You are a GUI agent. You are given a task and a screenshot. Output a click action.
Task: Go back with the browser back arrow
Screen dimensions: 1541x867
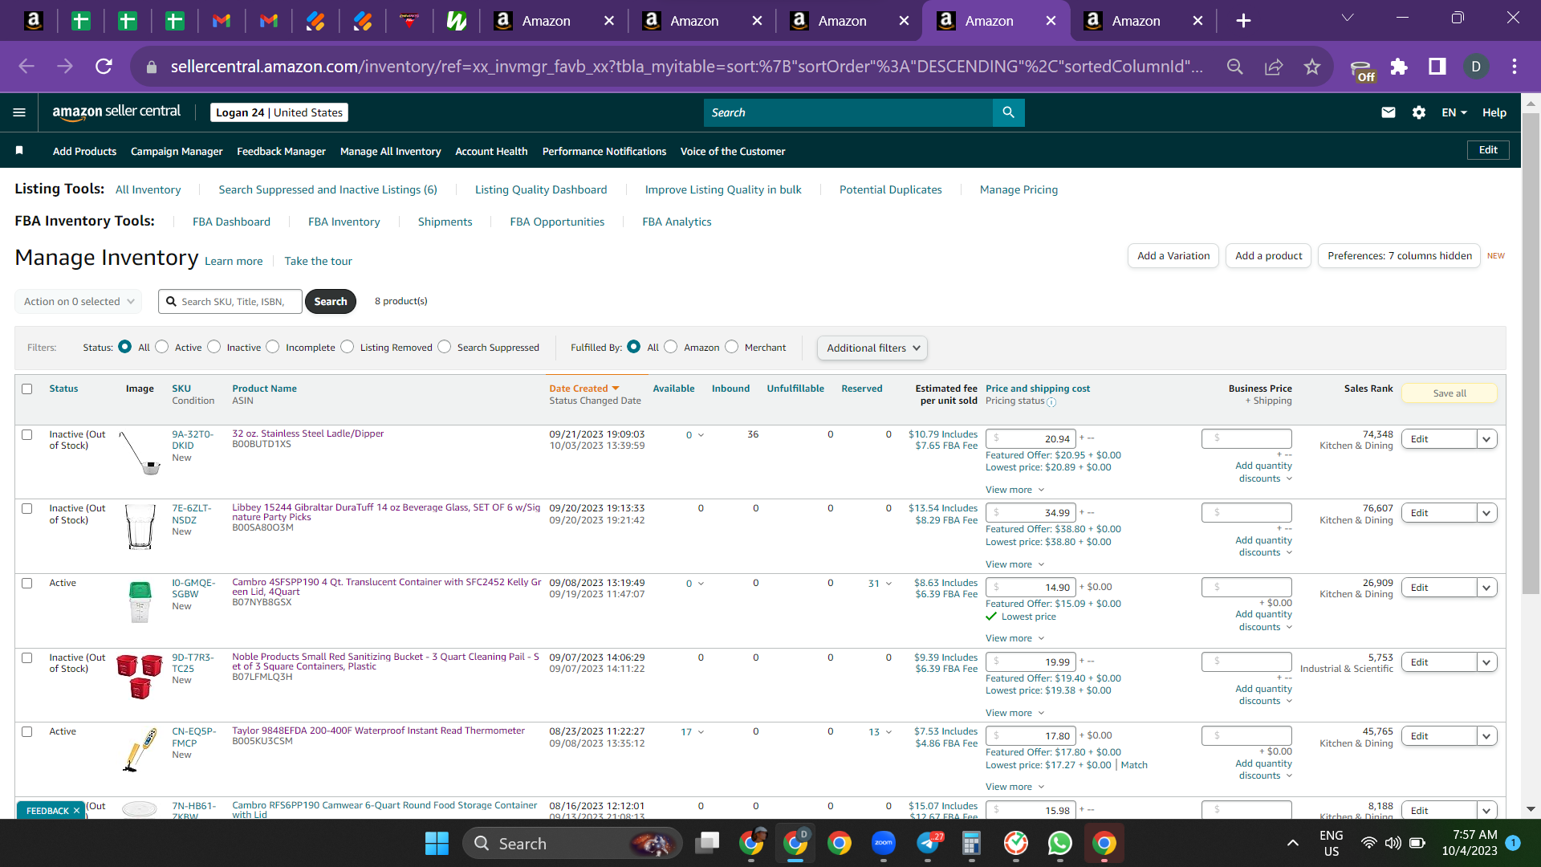(x=26, y=66)
